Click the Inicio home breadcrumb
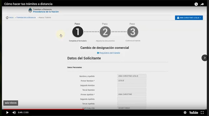209x116 pixels. [x=10, y=18]
